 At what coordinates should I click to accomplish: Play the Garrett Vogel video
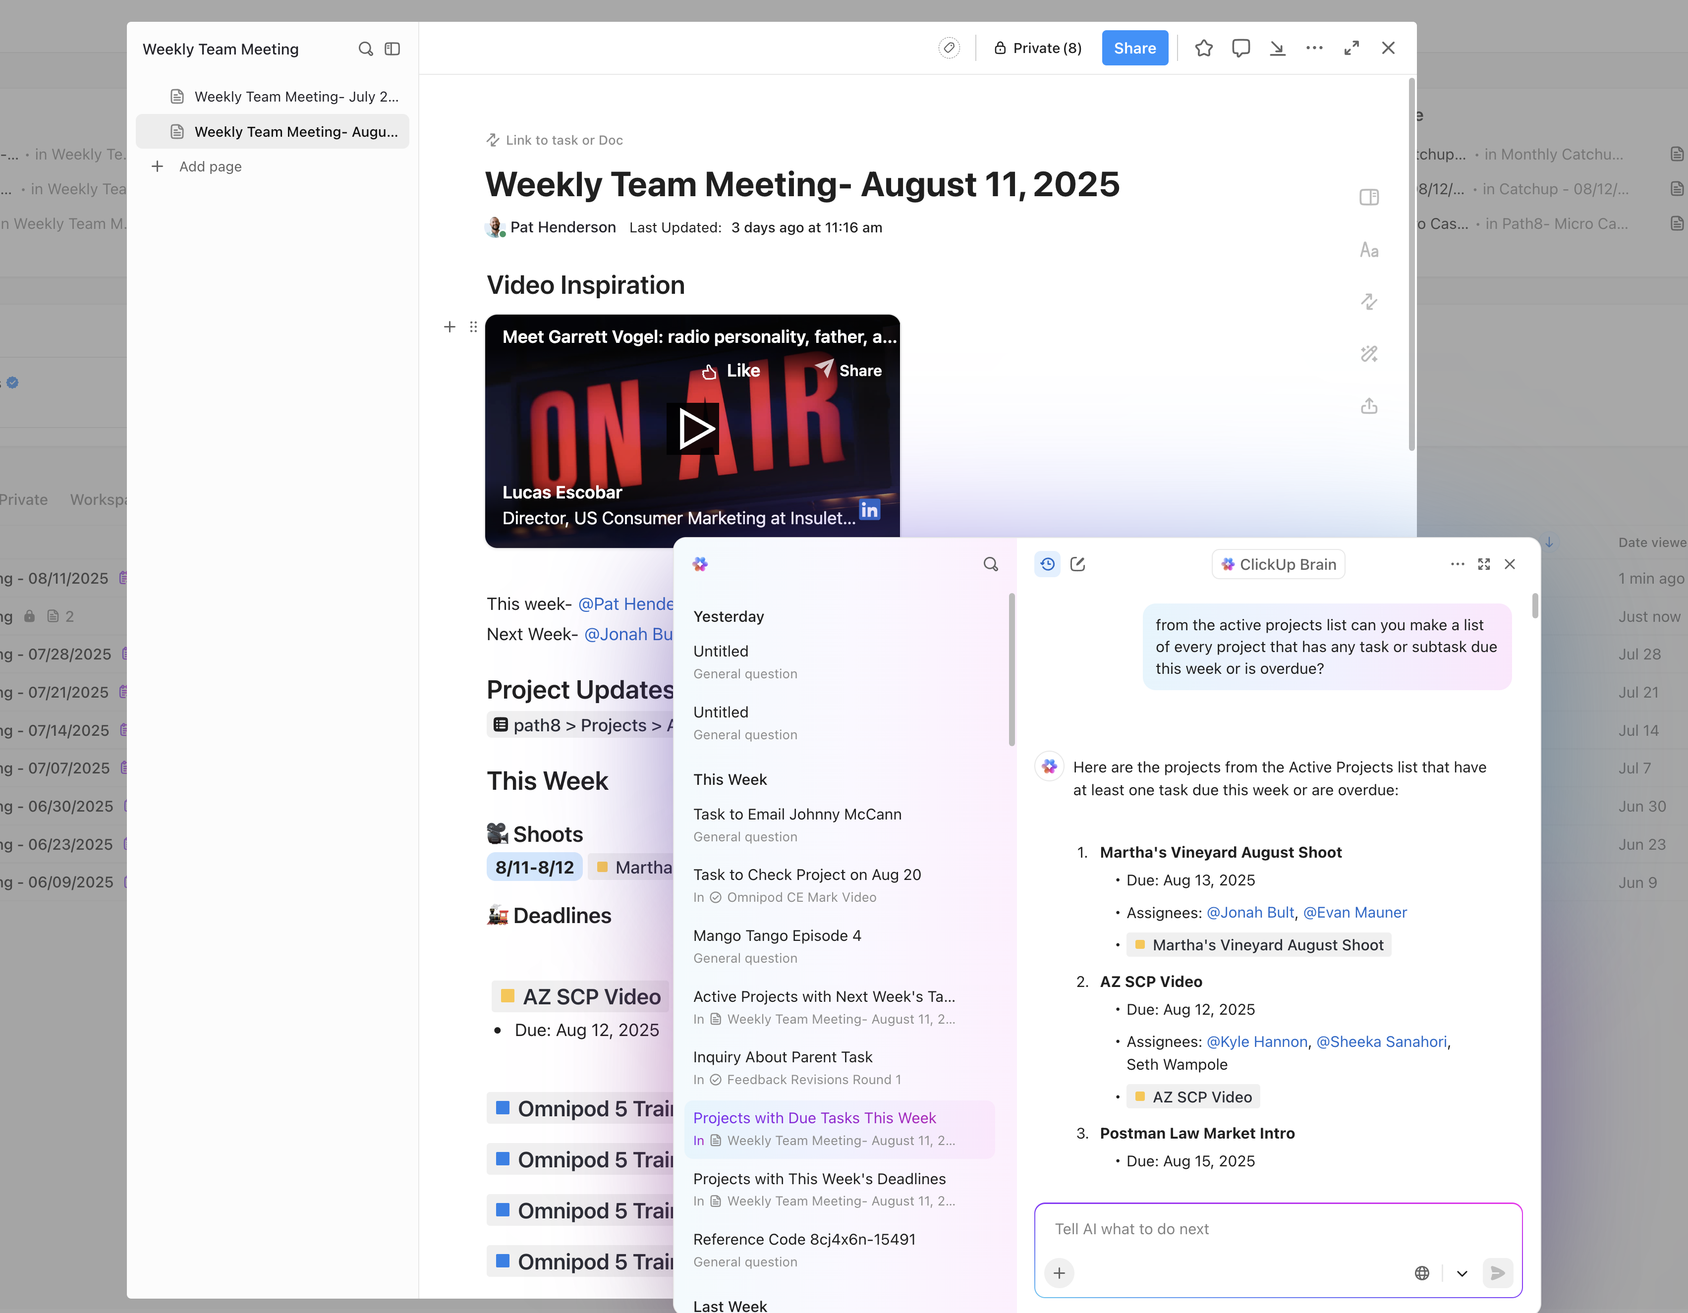click(693, 429)
